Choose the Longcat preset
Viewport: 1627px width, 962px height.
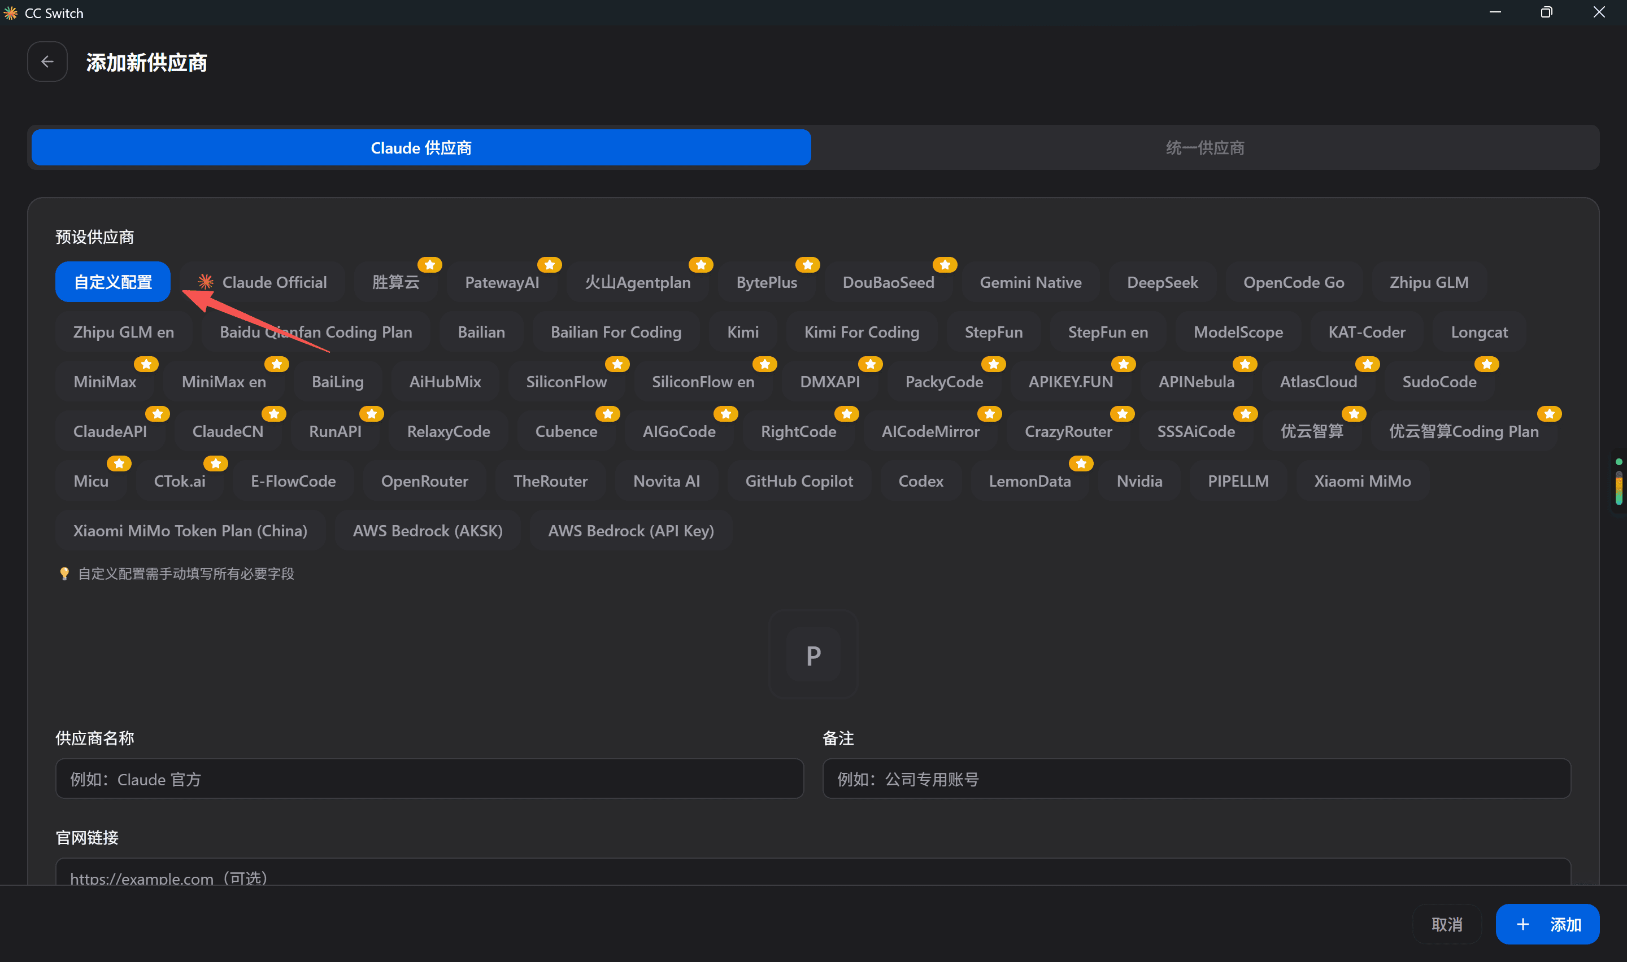coord(1479,332)
